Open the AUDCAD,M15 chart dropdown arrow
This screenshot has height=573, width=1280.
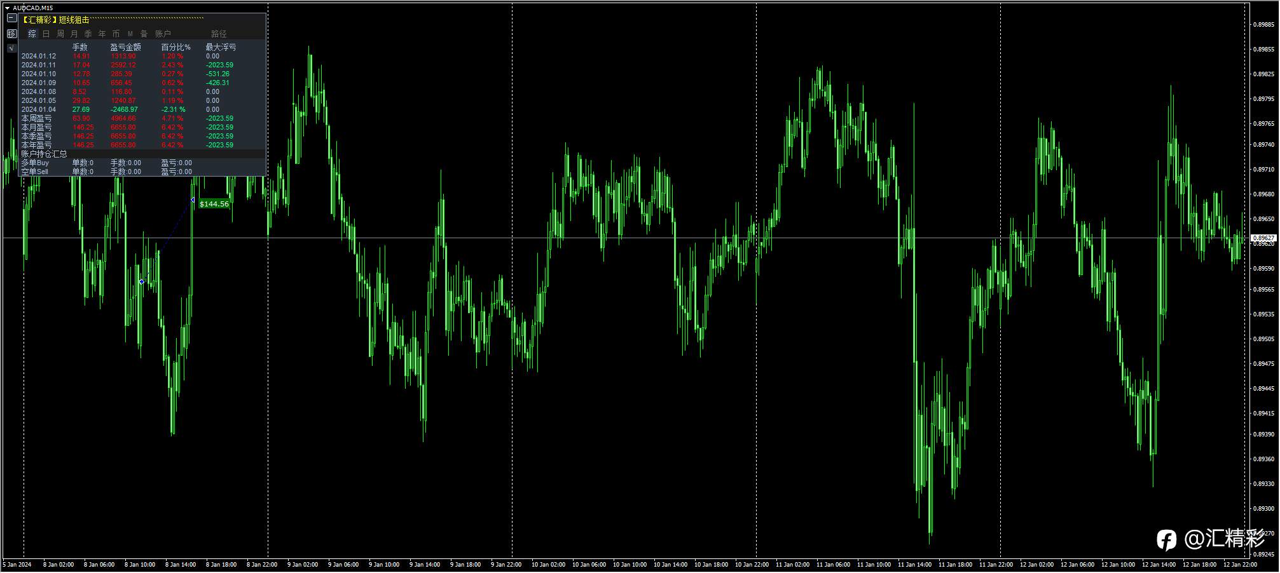click(x=7, y=8)
